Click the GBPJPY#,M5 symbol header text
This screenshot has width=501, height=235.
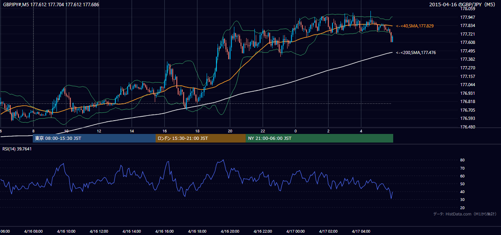click(x=51, y=5)
